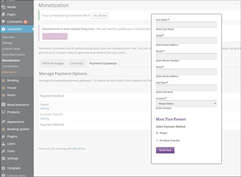Screen dimensions: 241x177
Task: Click the 'Monetization' page title
Action: pos(53,5)
